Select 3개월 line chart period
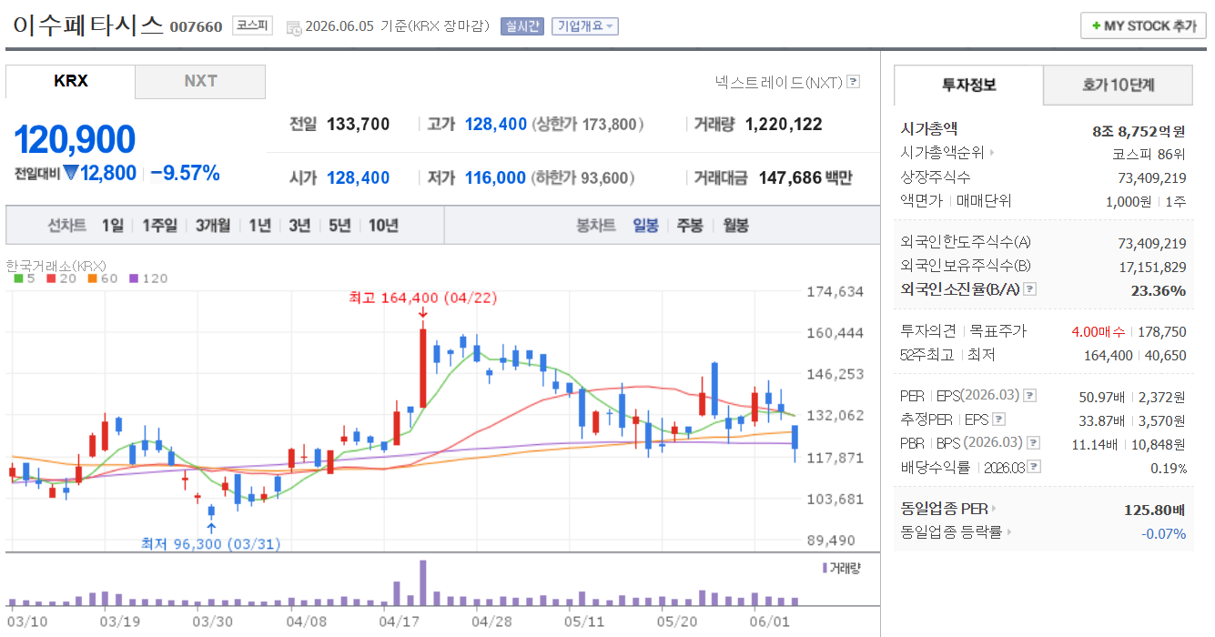Viewport: 1215px width, 637px height. pos(213,226)
